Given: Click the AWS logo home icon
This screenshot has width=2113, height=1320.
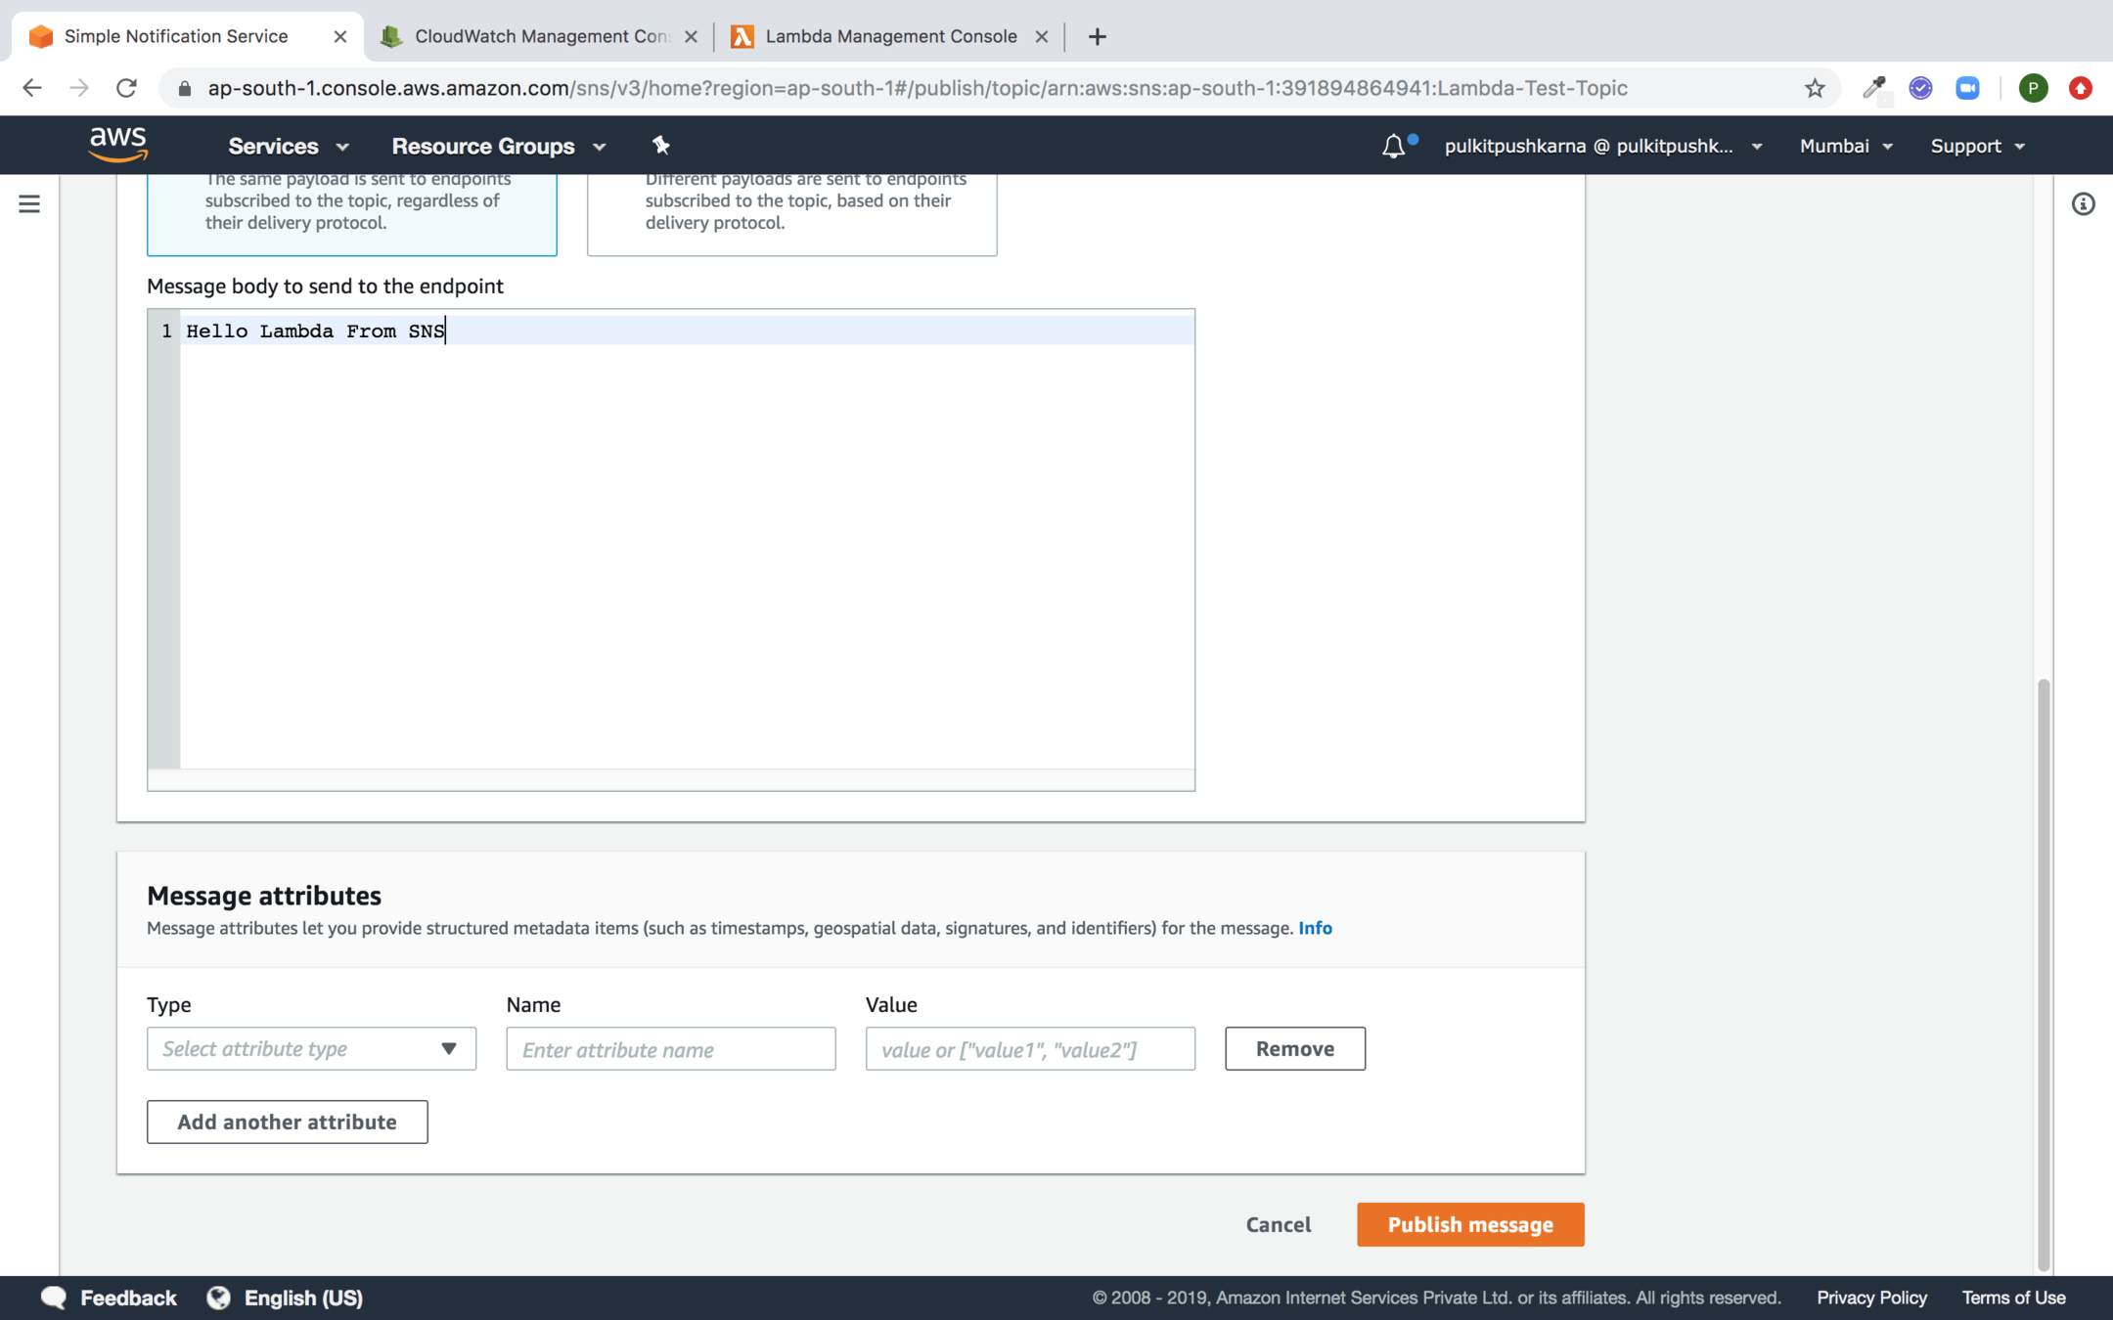Looking at the screenshot, I should point(117,145).
